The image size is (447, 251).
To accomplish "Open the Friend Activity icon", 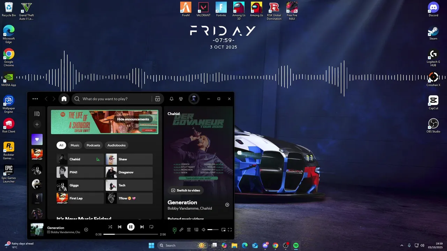I will pos(181,99).
